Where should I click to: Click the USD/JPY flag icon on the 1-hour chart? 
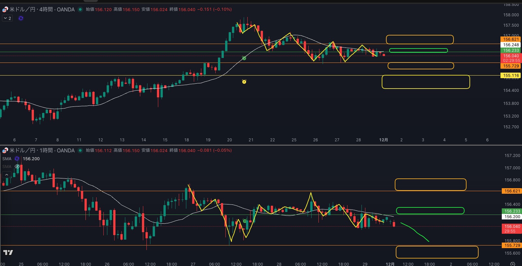click(x=5, y=150)
